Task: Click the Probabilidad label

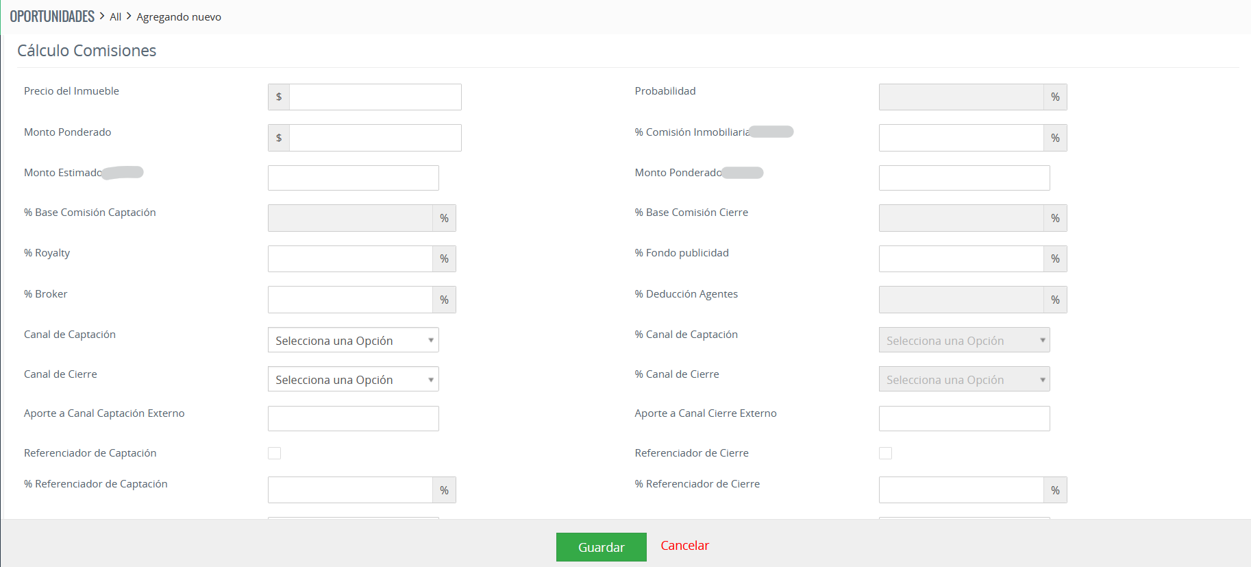Action: pos(665,91)
